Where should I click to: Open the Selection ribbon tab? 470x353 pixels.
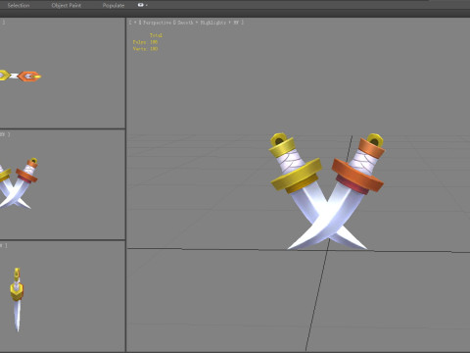point(19,5)
